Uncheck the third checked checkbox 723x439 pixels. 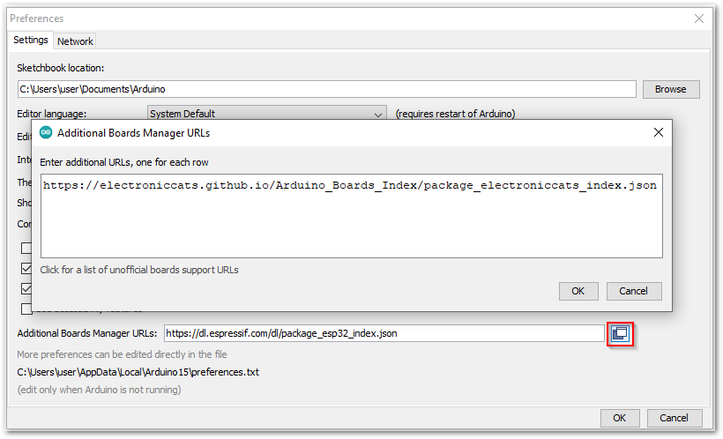26,288
